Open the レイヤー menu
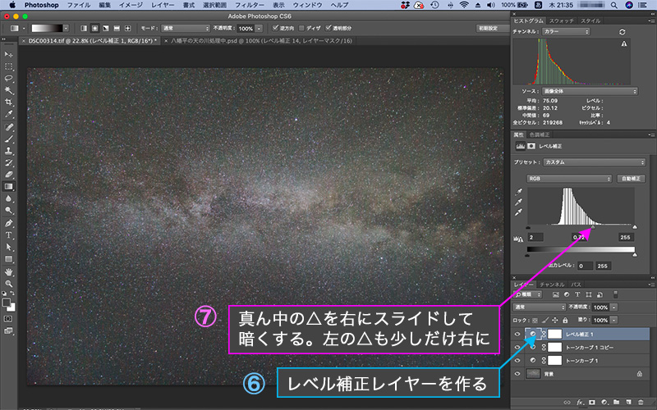 pyautogui.click(x=163, y=5)
